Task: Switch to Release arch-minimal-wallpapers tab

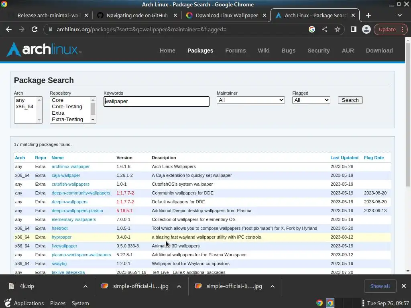Action: 49,16
